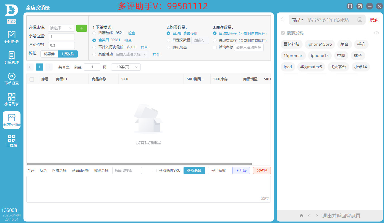The width and height of the screenshot is (384, 223).
Task: Click the red 搜索 search button
Action: 374,20
